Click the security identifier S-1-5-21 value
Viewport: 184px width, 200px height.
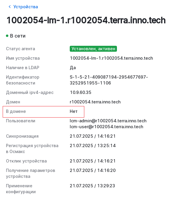click(109, 80)
